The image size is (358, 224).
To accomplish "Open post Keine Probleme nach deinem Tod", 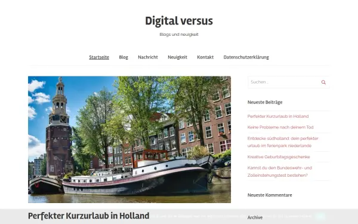I will 280,127.
